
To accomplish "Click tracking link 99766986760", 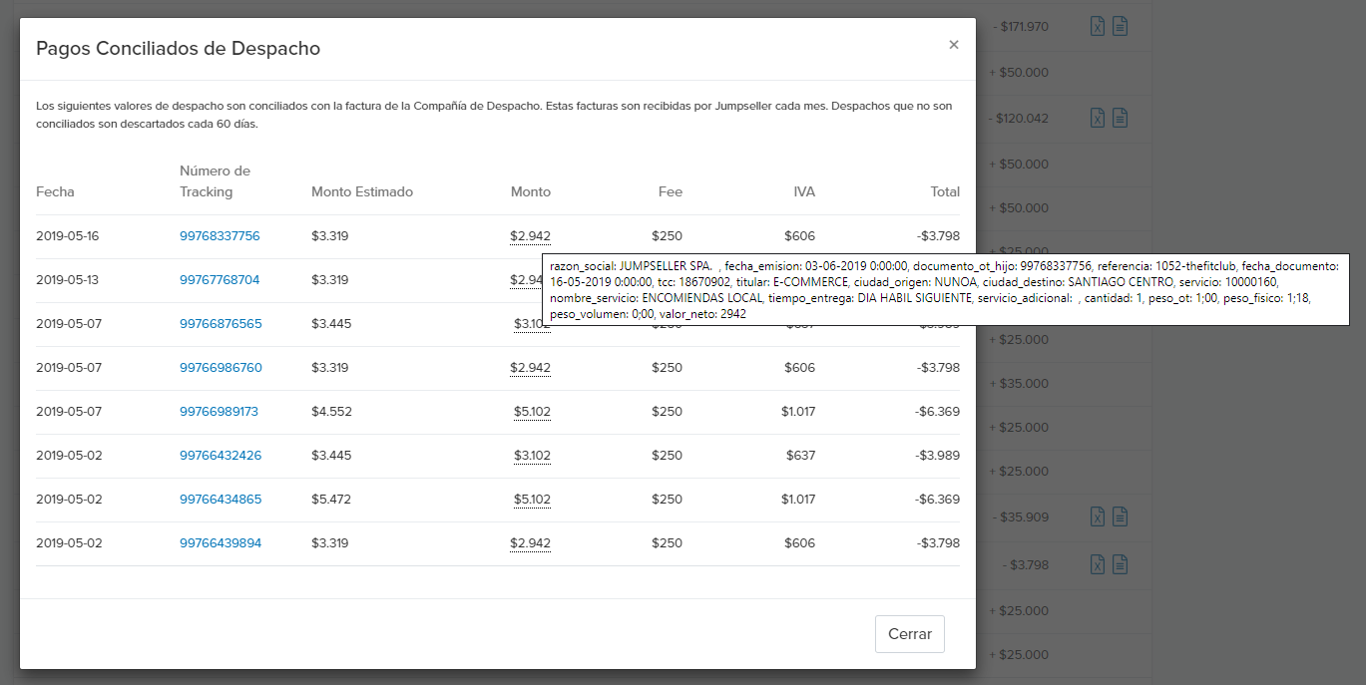I will [221, 368].
